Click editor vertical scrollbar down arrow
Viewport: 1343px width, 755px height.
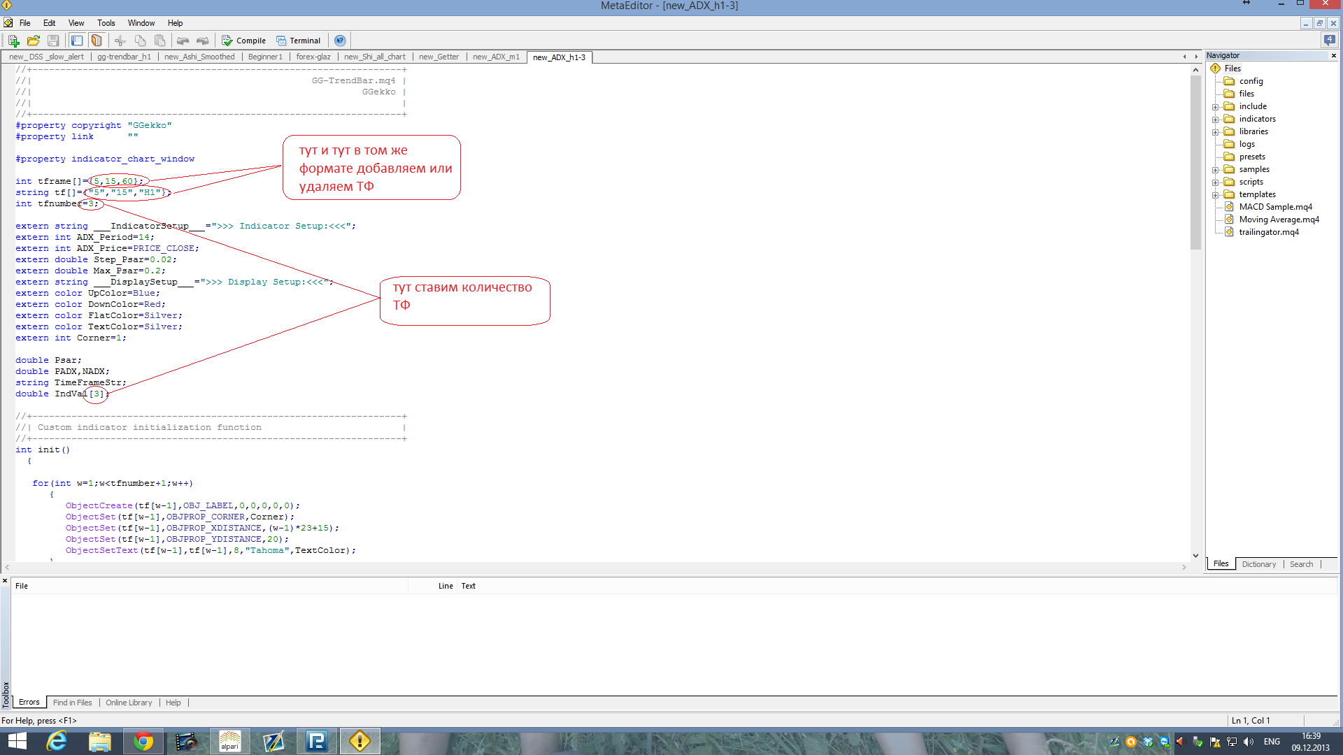(1195, 556)
